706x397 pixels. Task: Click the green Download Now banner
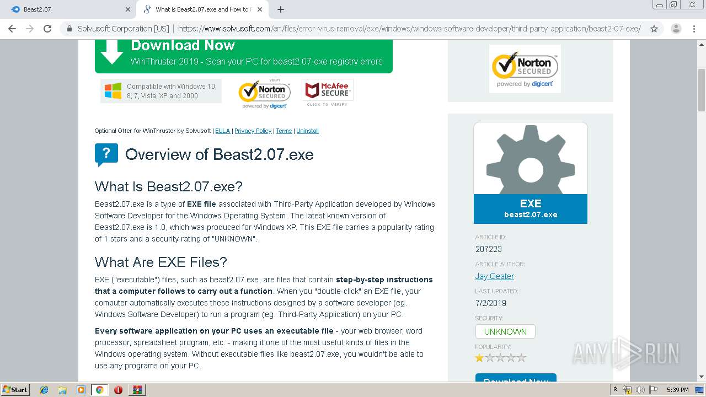244,56
